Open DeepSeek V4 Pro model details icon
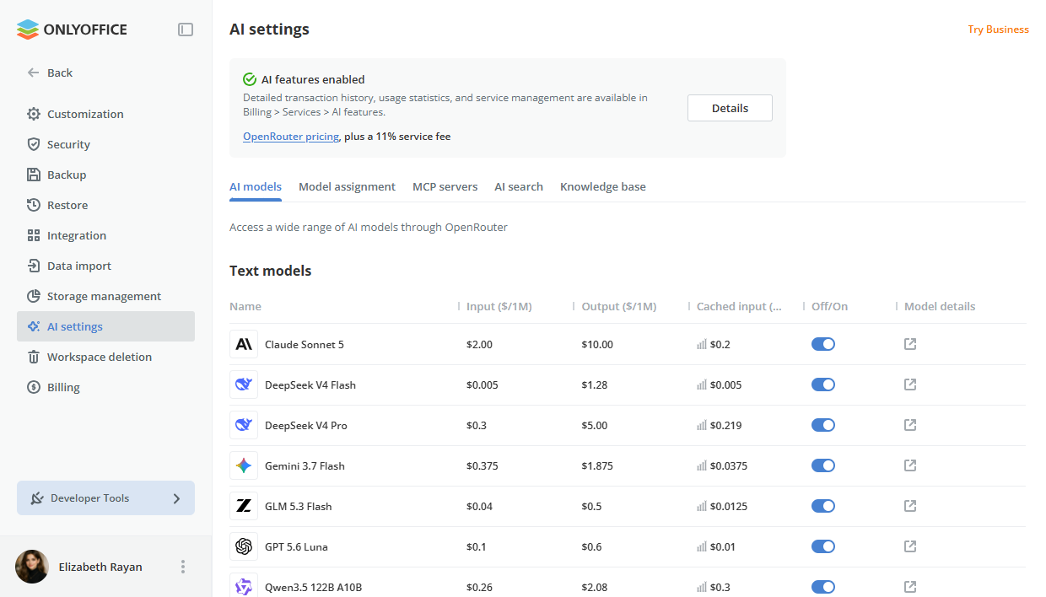Screen dimensions: 1046x597 click(910, 425)
